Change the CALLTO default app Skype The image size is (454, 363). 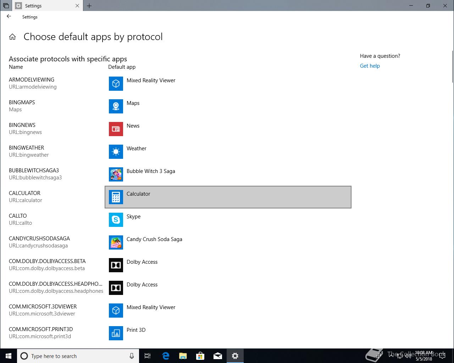228,220
